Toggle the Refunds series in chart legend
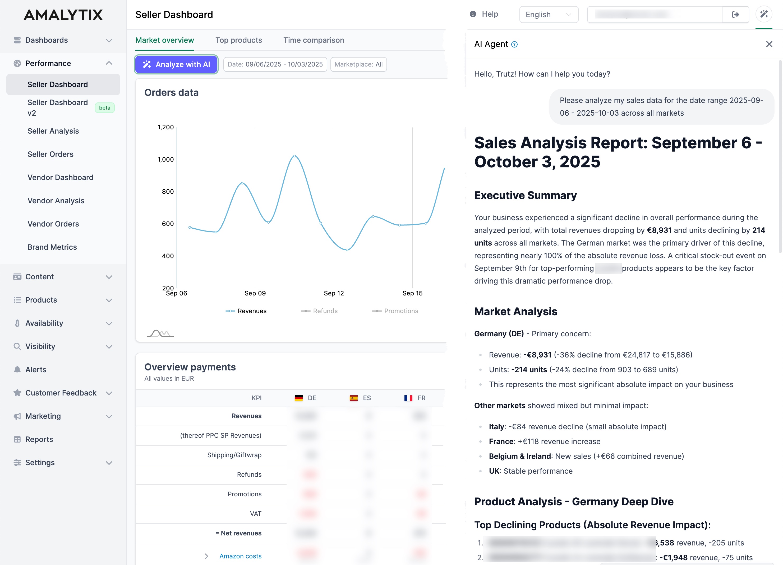783x565 pixels. point(319,311)
